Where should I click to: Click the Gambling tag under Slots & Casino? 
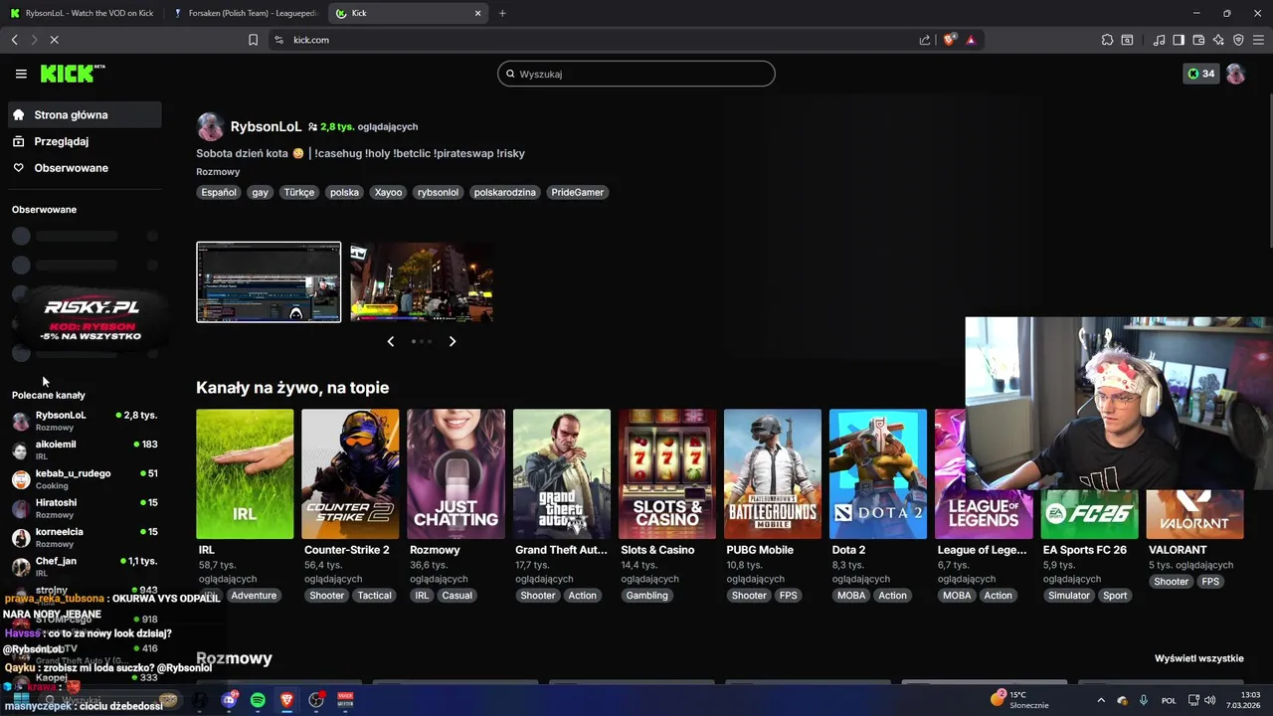(x=646, y=596)
